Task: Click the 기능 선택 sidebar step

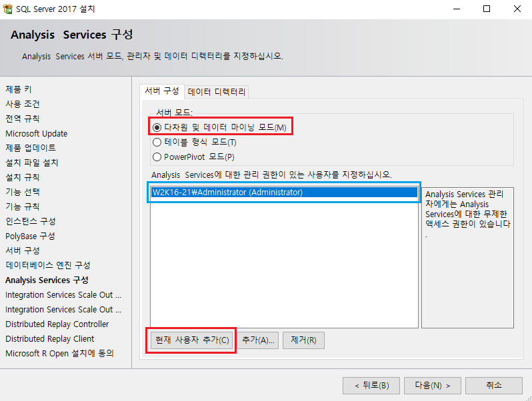Action: 23,192
